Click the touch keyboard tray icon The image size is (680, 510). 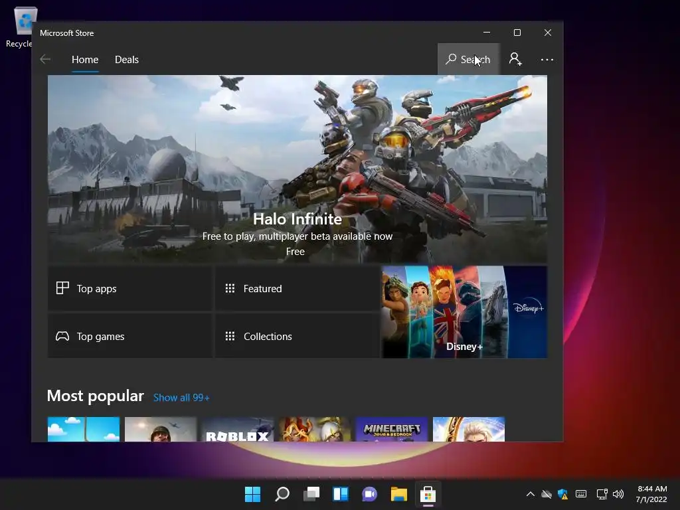click(x=581, y=494)
